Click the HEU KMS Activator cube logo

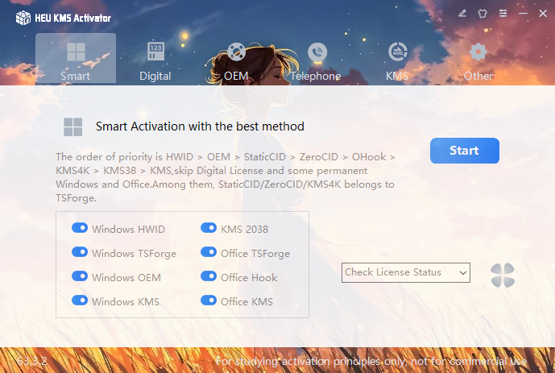[23, 18]
